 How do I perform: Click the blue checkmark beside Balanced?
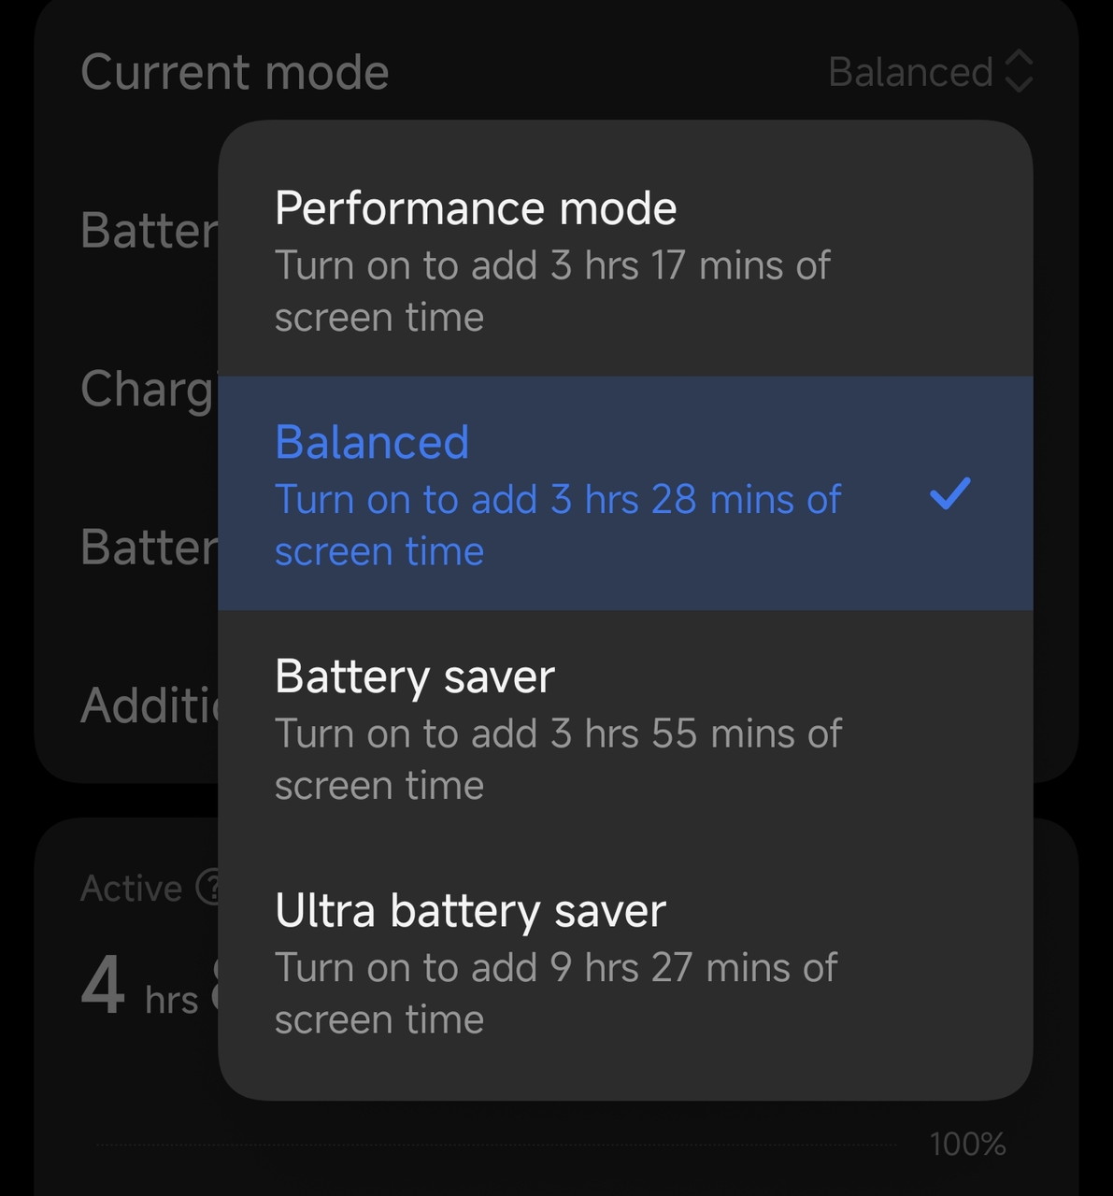950,493
